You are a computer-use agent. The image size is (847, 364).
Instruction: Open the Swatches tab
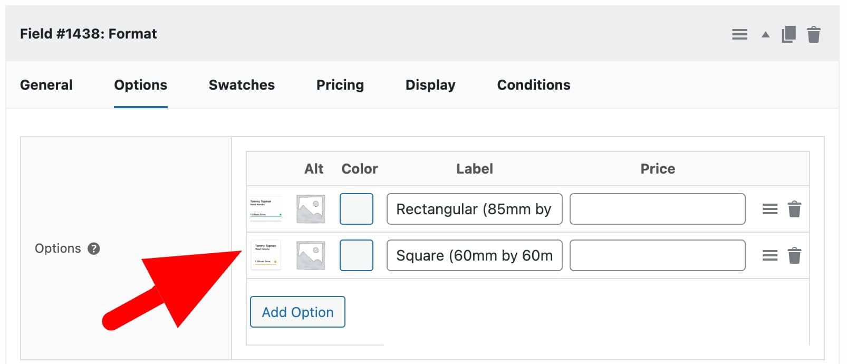point(241,85)
